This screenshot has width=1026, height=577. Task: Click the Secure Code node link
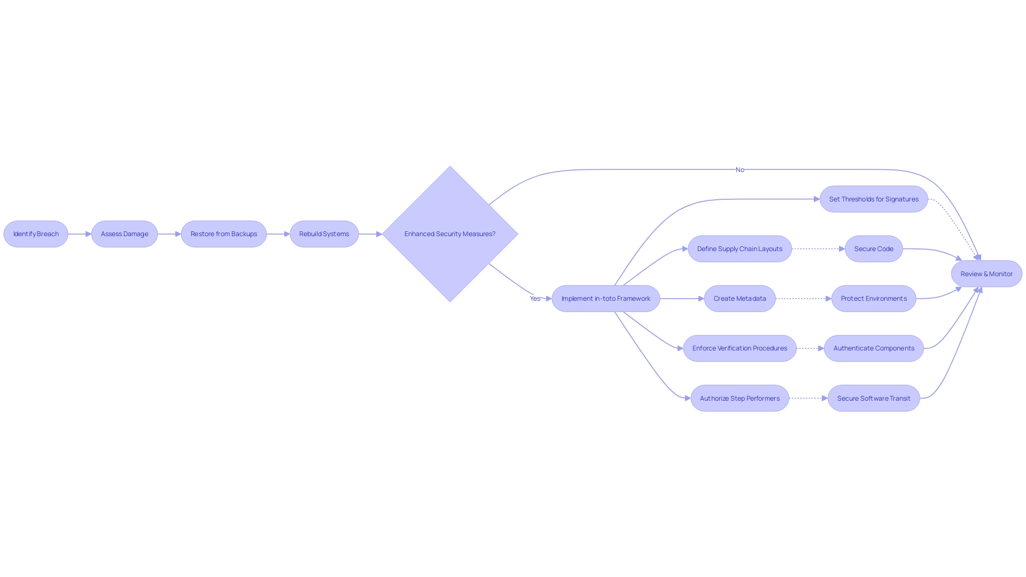pos(874,248)
